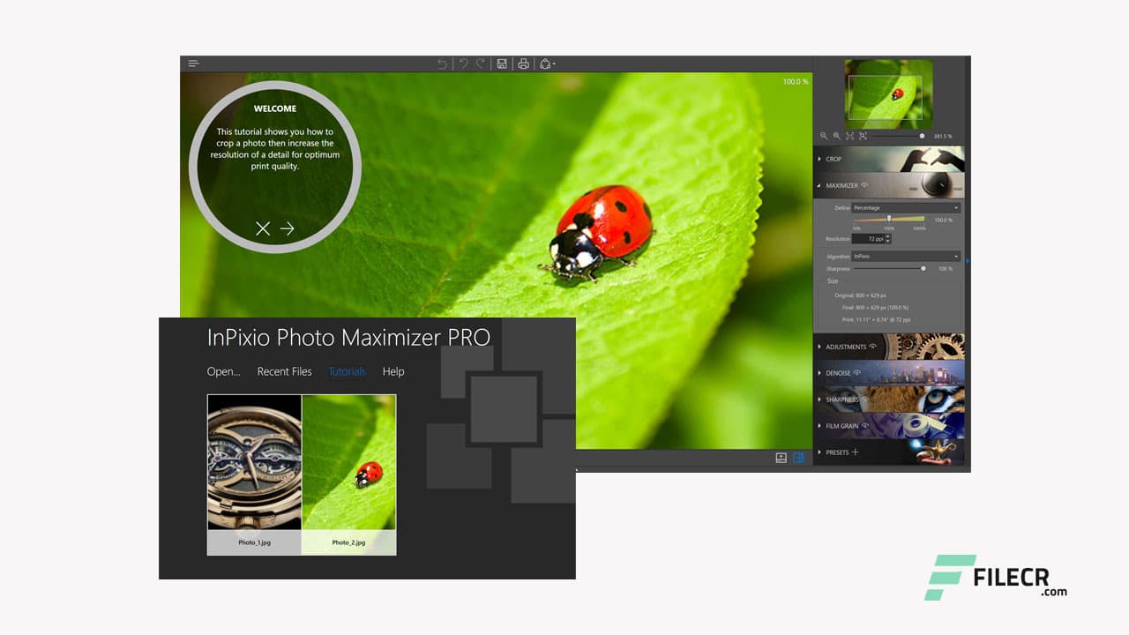Image resolution: width=1129 pixels, height=635 pixels.
Task: Open the Recent Files menu item
Action: [284, 371]
